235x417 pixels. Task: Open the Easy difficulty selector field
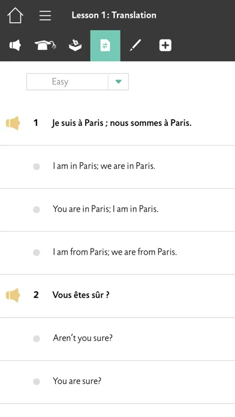[77, 81]
